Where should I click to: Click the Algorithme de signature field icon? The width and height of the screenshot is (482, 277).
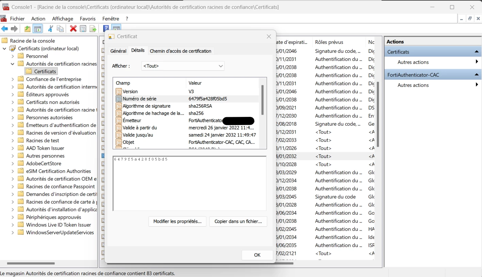point(119,106)
